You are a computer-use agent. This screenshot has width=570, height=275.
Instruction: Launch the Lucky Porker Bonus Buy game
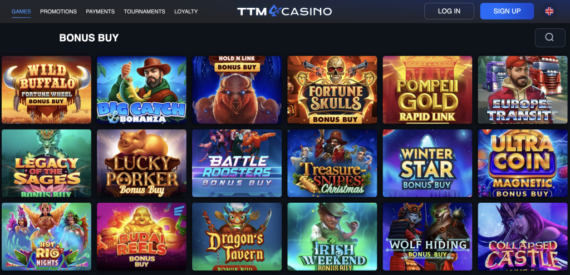(x=142, y=163)
